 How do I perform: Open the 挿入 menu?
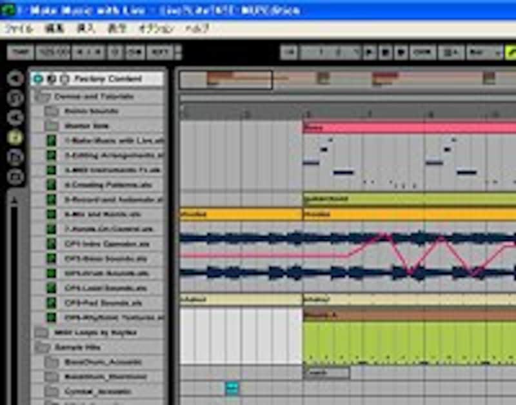[x=86, y=28]
